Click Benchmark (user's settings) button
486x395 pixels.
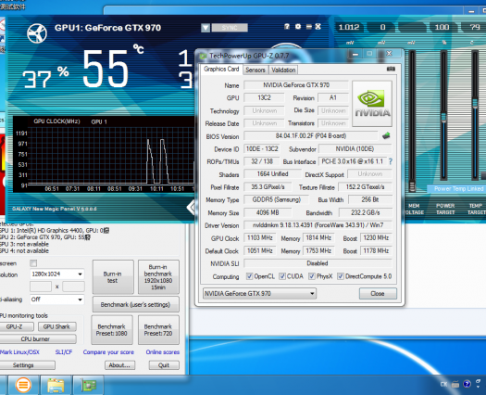(x=136, y=305)
